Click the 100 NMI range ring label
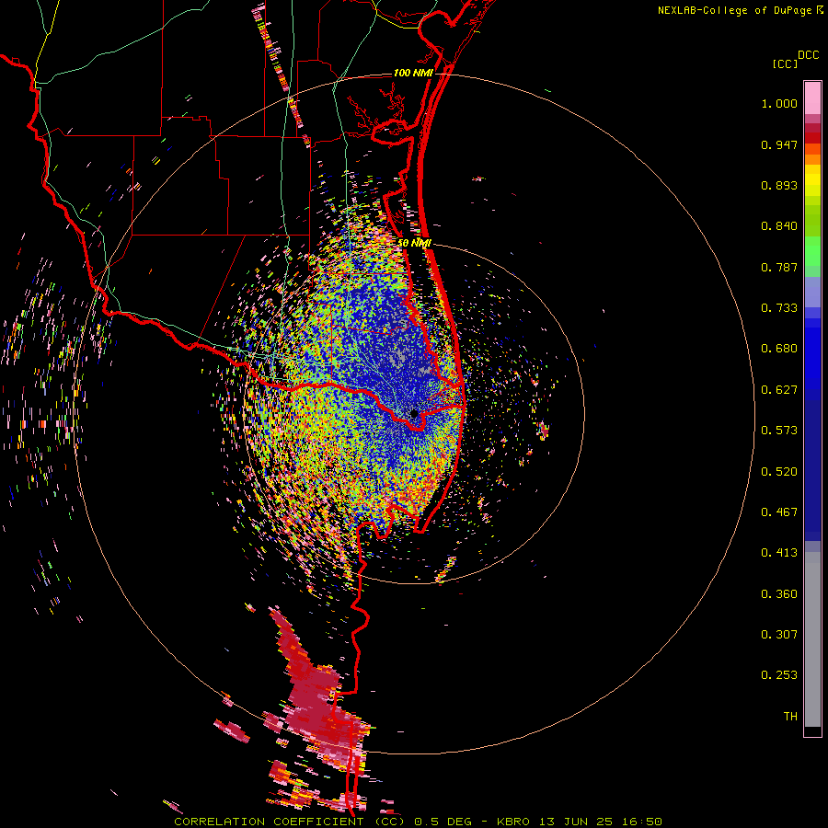828x828 pixels. coord(412,73)
